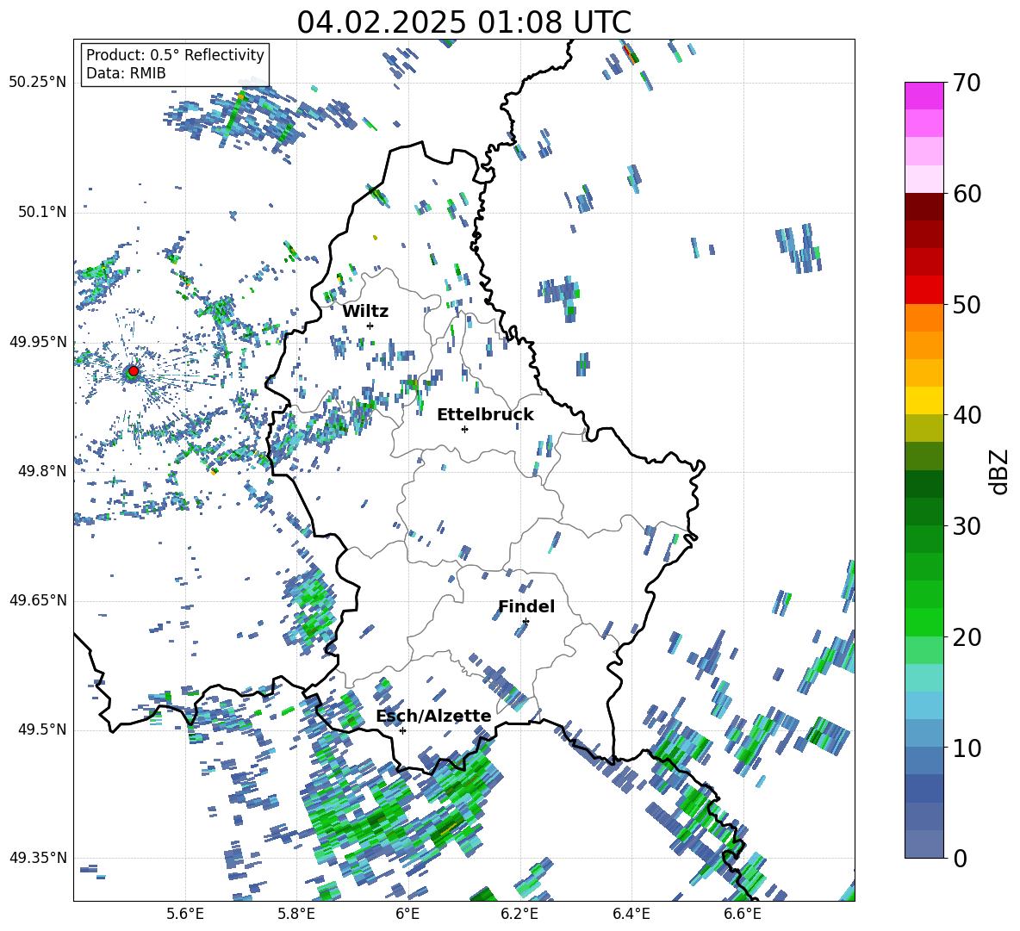Click the 5.8°E longitude label

pyautogui.click(x=296, y=914)
